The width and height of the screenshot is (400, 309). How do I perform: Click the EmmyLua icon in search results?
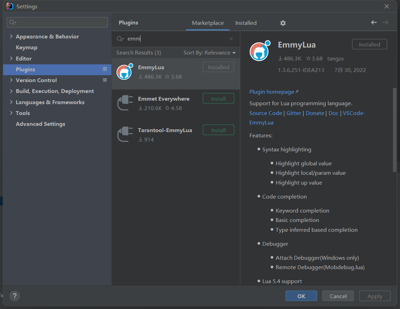click(x=125, y=72)
